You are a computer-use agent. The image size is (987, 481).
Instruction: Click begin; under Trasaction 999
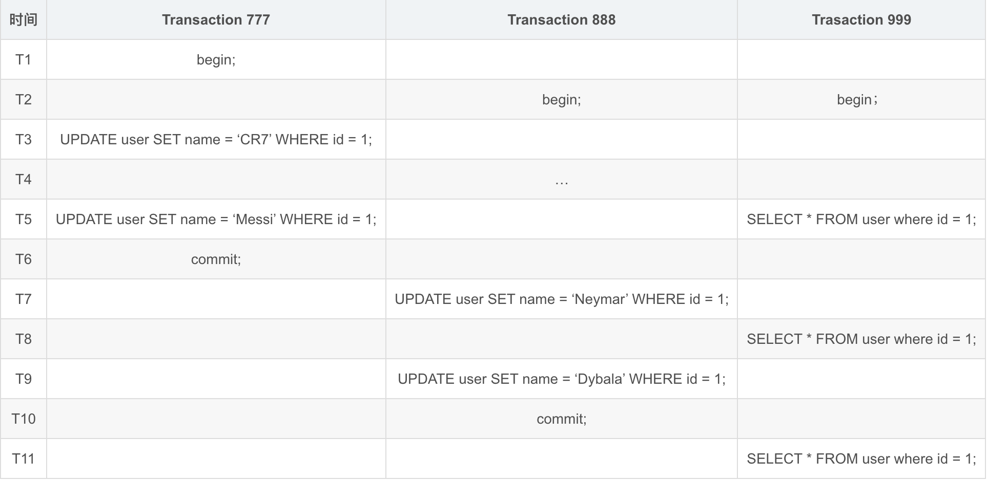coord(857,100)
